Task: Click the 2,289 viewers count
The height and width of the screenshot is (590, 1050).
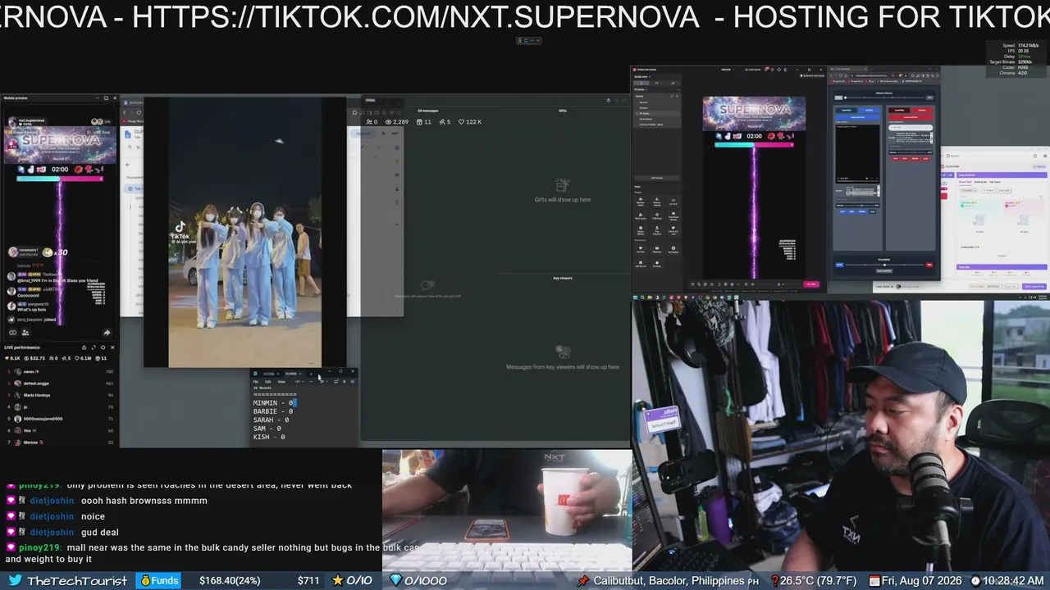Action: 395,122
